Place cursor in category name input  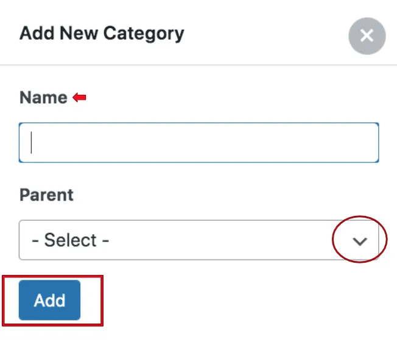198,143
